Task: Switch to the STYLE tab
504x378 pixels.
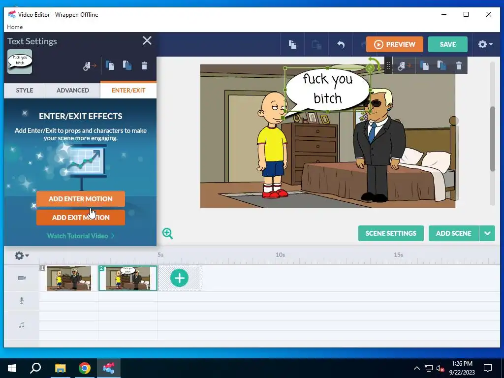Action: pos(25,91)
